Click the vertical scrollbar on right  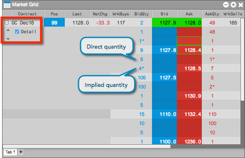243,59
